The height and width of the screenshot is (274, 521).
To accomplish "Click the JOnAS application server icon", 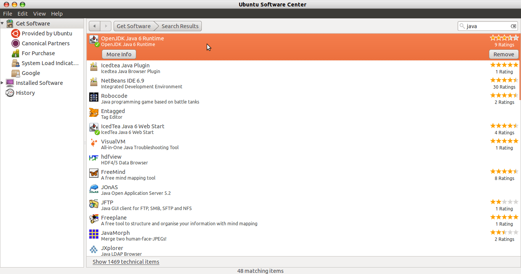I will (94, 189).
